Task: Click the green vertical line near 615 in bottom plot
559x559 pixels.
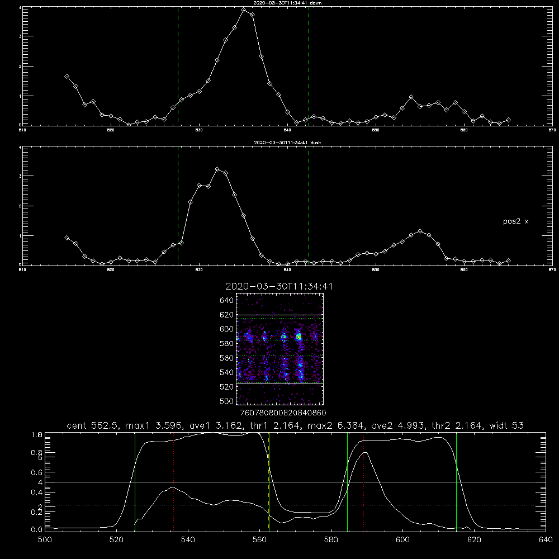Action: click(456, 482)
